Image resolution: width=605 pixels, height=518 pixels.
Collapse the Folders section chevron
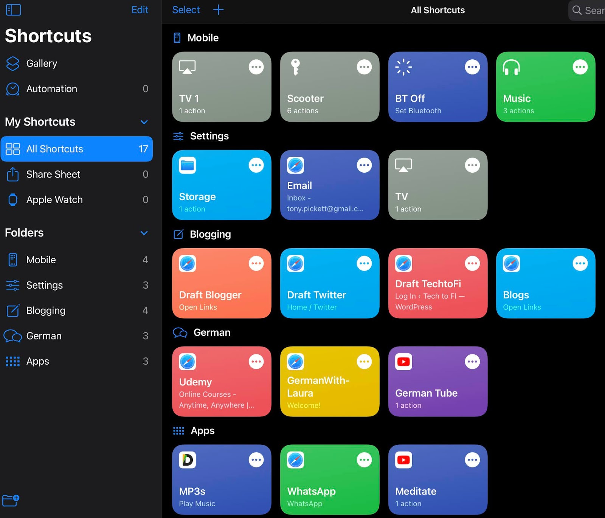tap(144, 233)
